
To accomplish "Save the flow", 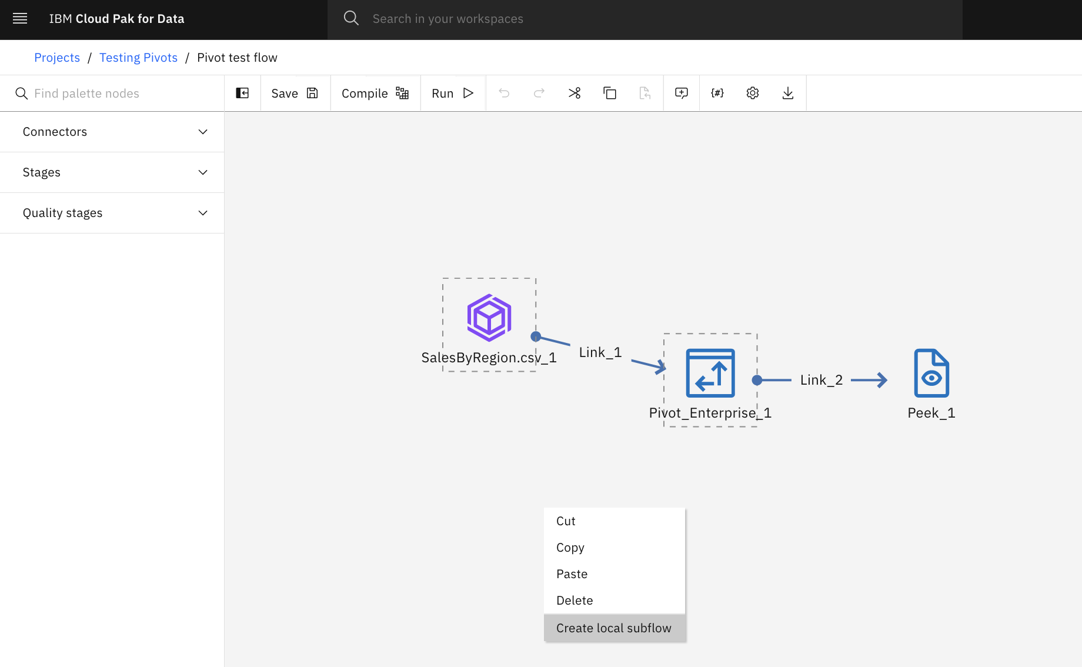I will click(x=295, y=94).
